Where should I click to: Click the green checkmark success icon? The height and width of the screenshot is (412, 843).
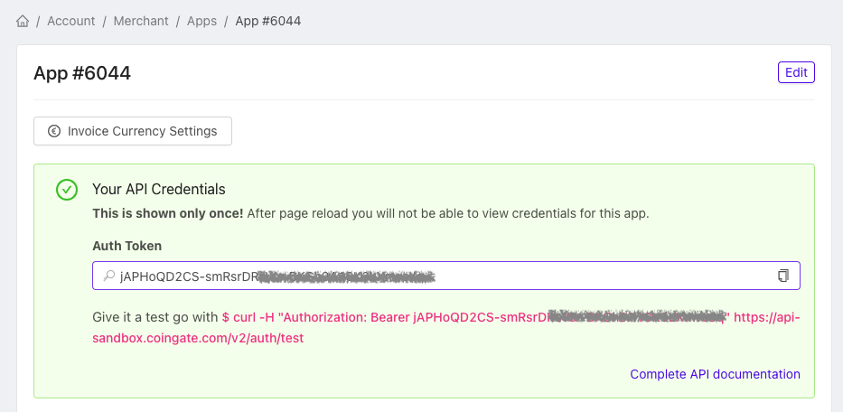67,190
